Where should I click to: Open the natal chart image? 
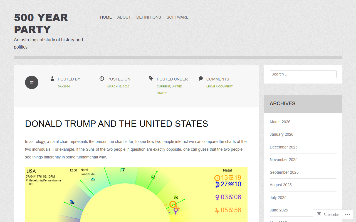coord(136,194)
